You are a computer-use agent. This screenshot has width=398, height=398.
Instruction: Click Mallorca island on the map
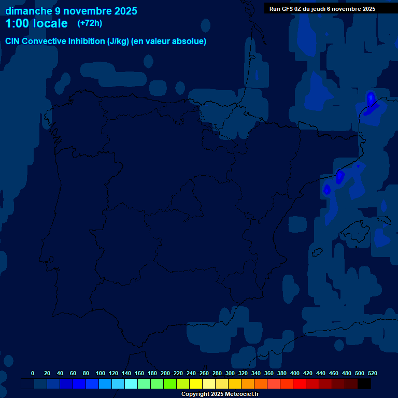click(356, 231)
